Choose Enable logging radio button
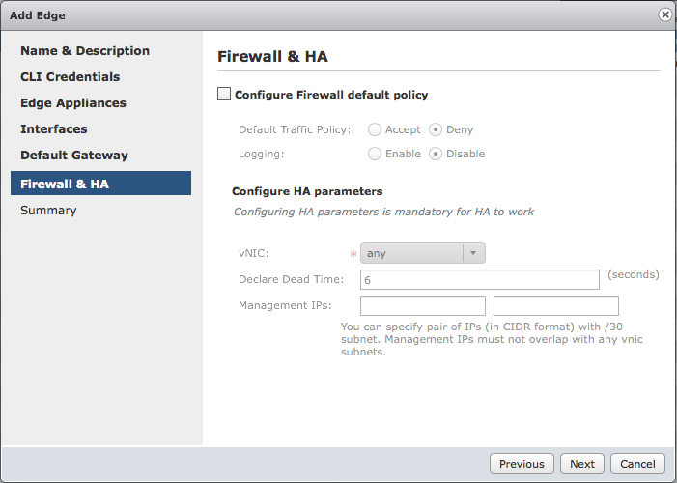 coord(375,154)
